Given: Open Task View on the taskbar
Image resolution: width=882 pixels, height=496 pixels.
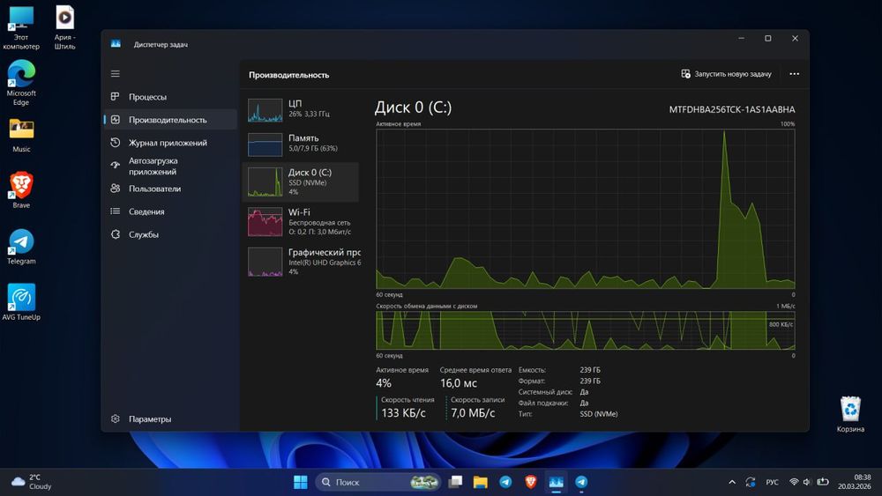Looking at the screenshot, I should [x=455, y=482].
